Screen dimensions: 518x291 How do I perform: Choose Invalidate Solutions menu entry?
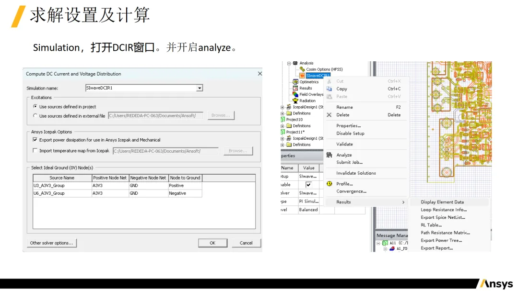[x=356, y=173]
